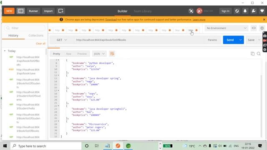Screen dimensions: 267x150
Task: Click the response body vertical scrollbar
Action: (261, 105)
